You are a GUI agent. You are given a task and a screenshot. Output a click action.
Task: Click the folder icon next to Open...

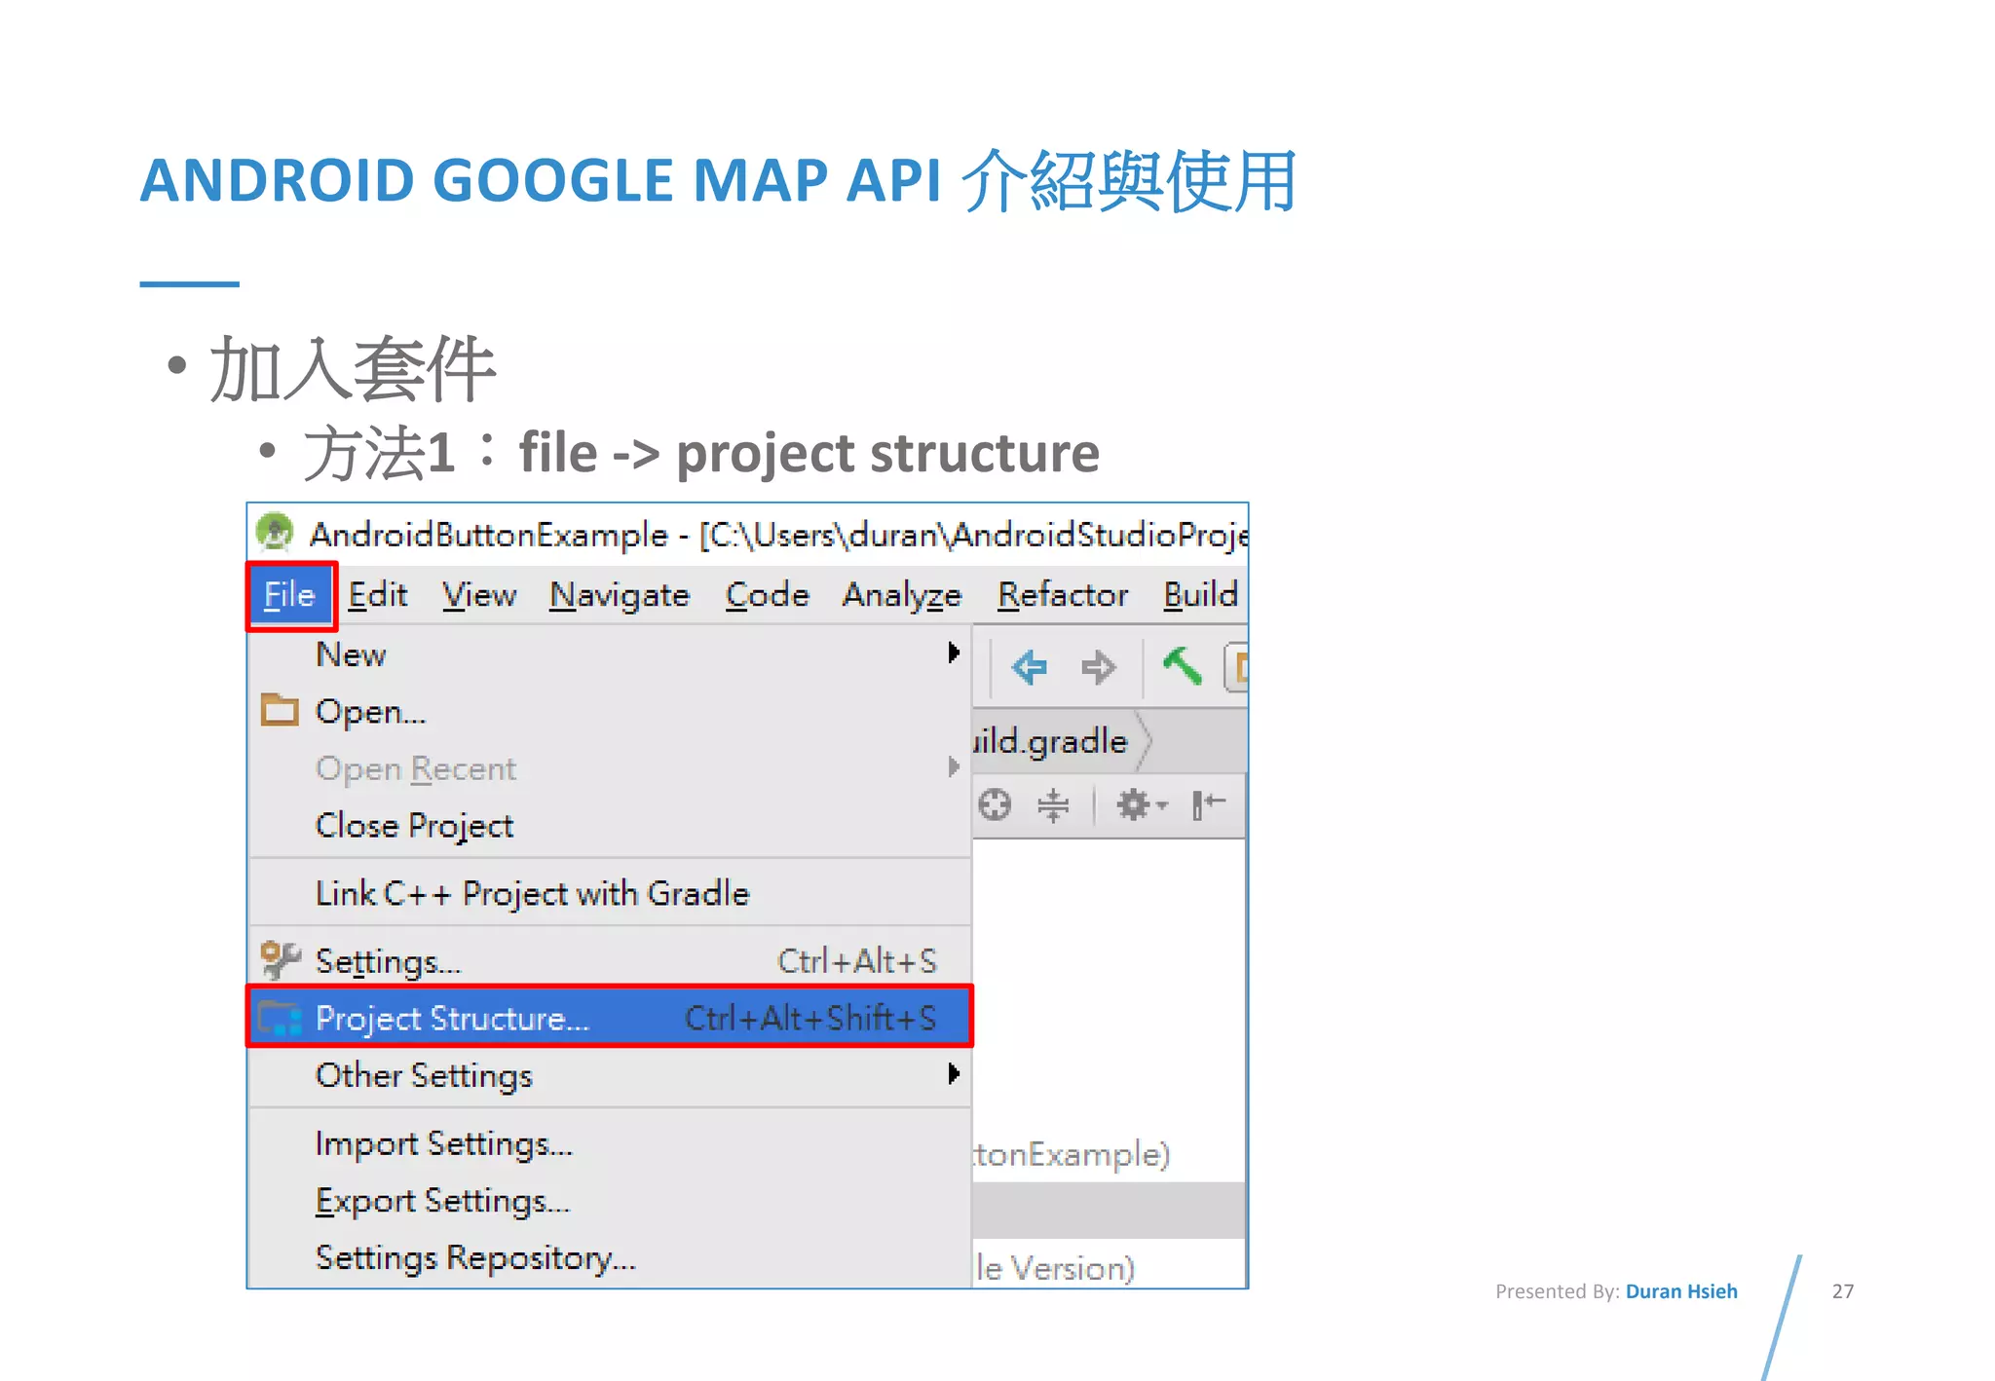tap(280, 710)
